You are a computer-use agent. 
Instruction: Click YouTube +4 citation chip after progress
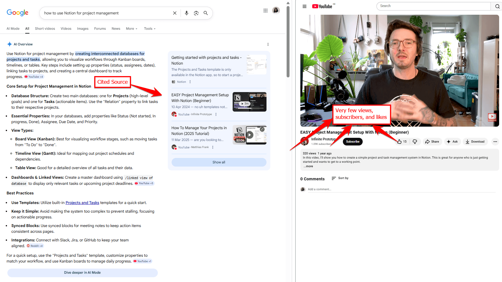coord(34,77)
